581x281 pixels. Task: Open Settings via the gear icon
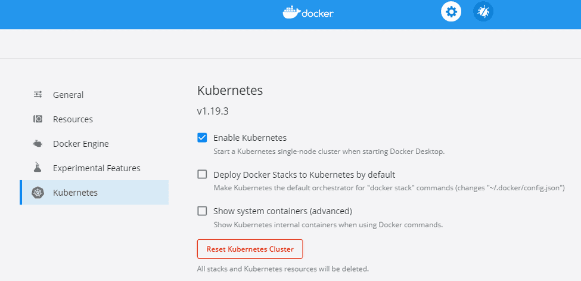click(451, 12)
